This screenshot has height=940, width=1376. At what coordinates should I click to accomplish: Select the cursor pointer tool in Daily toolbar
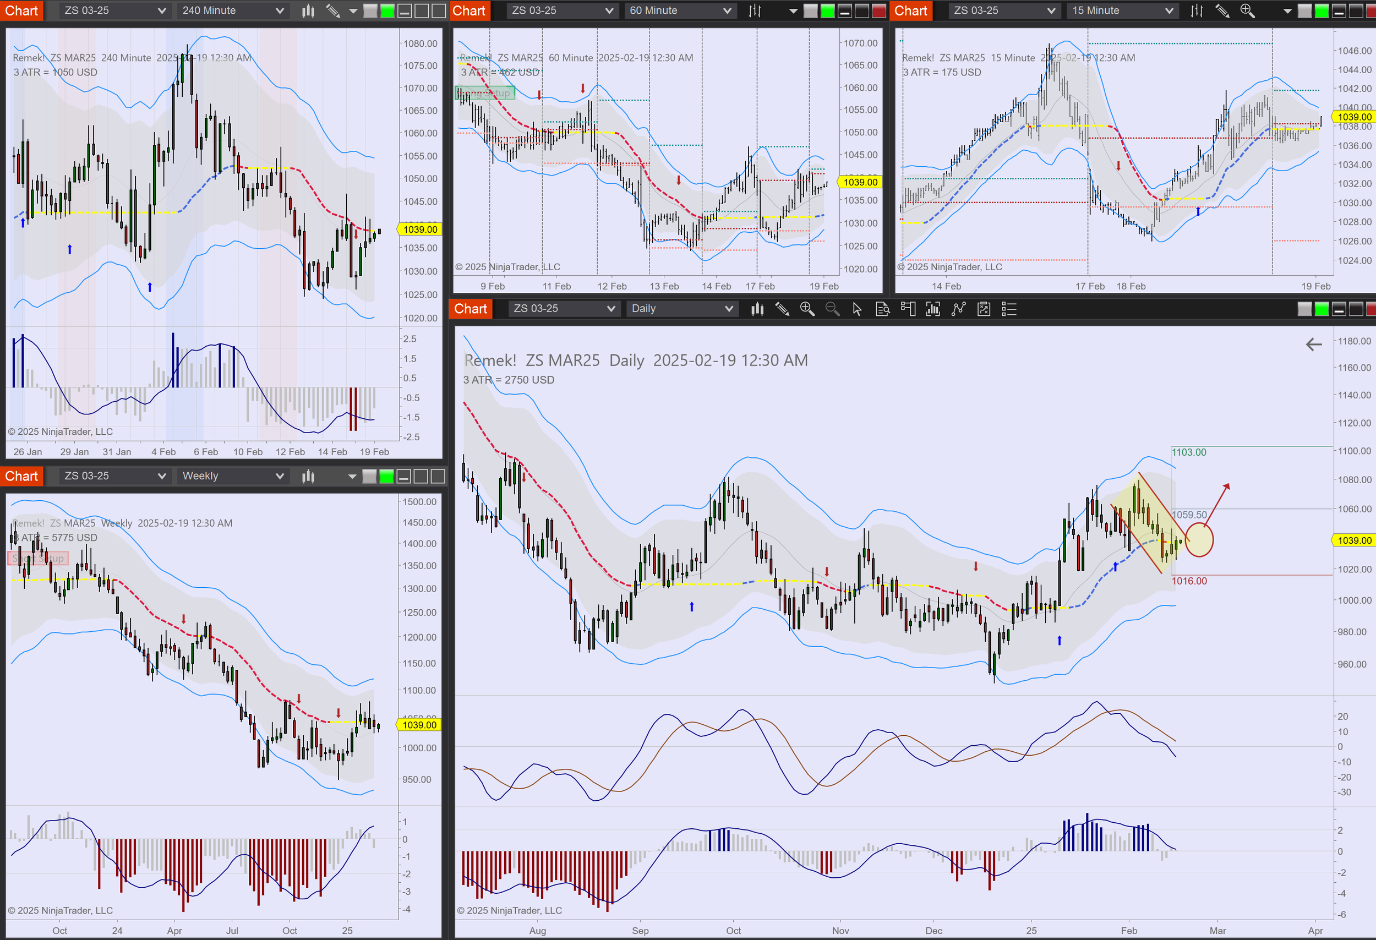[x=857, y=309]
